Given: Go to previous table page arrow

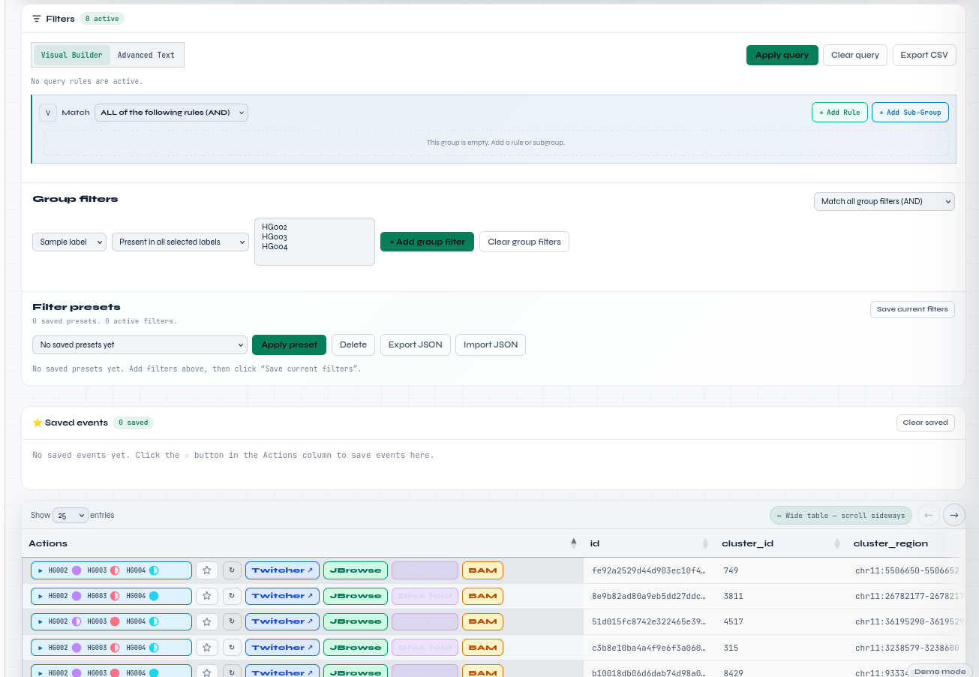Looking at the screenshot, I should pos(928,515).
